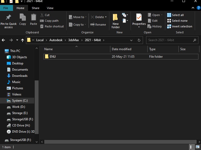Cut the selected item
This screenshot has width=201, height=150.
(x=45, y=15)
